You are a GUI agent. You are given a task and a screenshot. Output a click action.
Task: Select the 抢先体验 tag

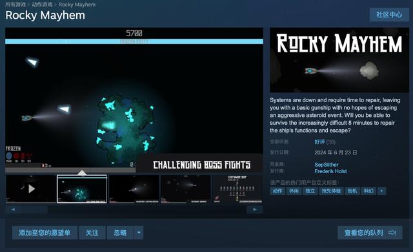pyautogui.click(x=331, y=191)
